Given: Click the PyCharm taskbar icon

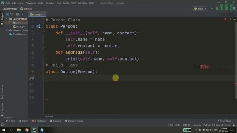Looking at the screenshot, I should click(34, 130).
